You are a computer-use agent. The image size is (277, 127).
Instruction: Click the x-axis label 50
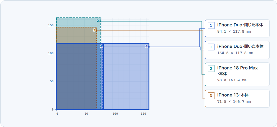pyautogui.click(x=86, y=114)
